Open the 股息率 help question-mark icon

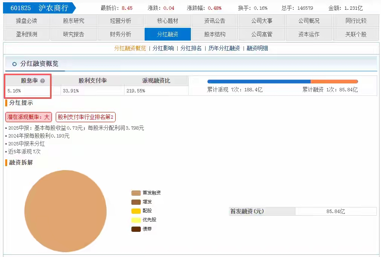40,80
